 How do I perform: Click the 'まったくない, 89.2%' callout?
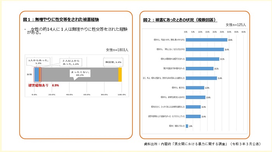tap(80, 73)
